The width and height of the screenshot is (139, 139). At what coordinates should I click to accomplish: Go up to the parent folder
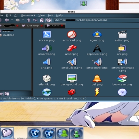[x=29, y=20]
